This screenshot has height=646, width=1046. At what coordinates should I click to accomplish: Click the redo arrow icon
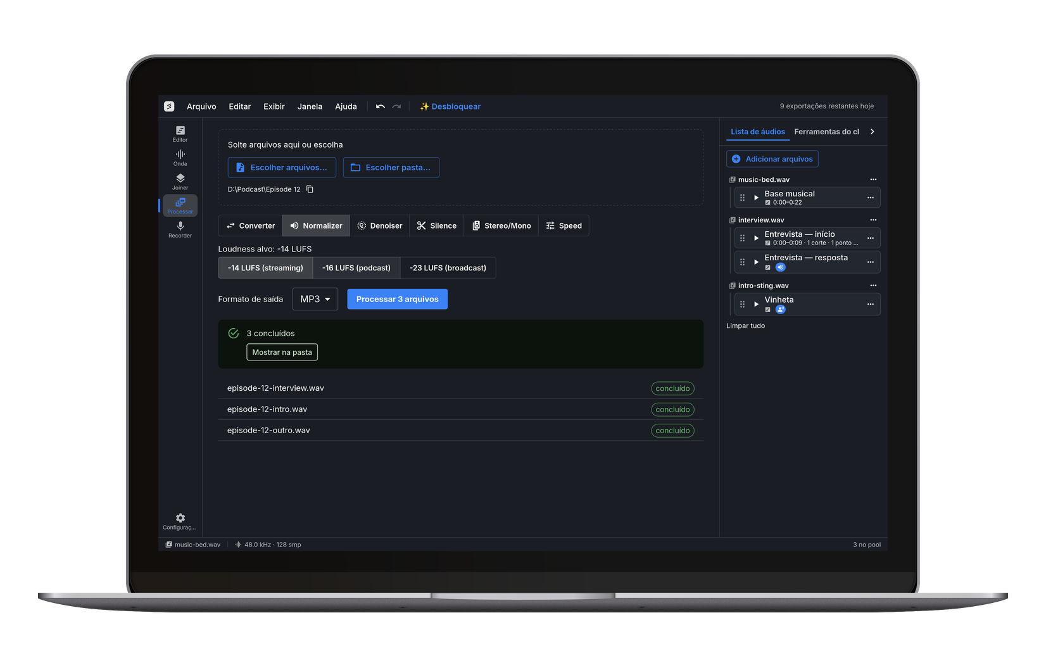coord(396,106)
